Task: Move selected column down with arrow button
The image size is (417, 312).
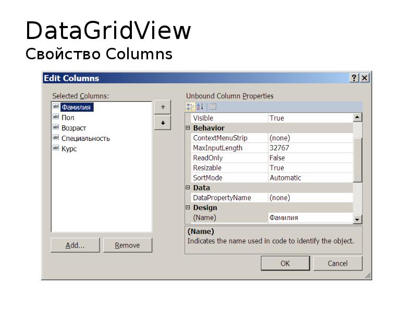Action: (x=163, y=123)
